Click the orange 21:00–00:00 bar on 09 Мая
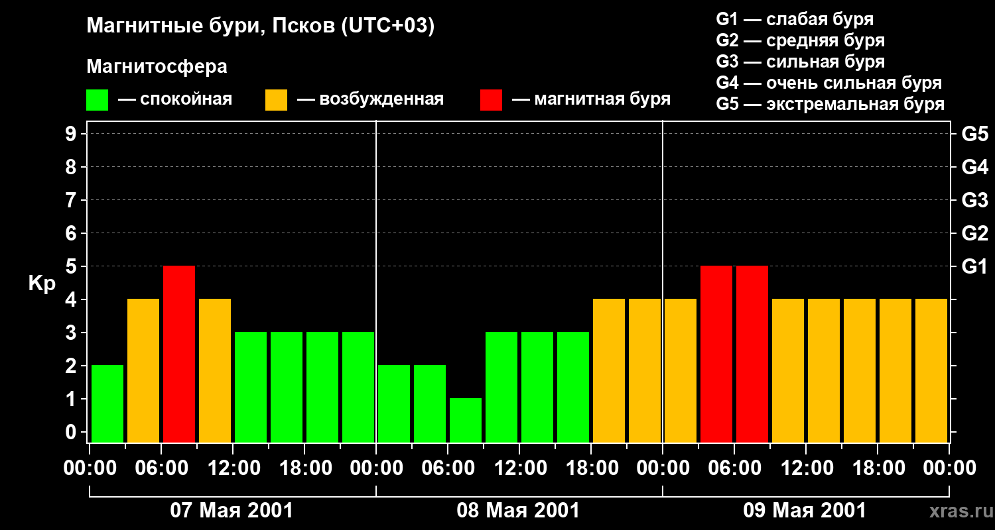995x530 pixels. click(931, 370)
